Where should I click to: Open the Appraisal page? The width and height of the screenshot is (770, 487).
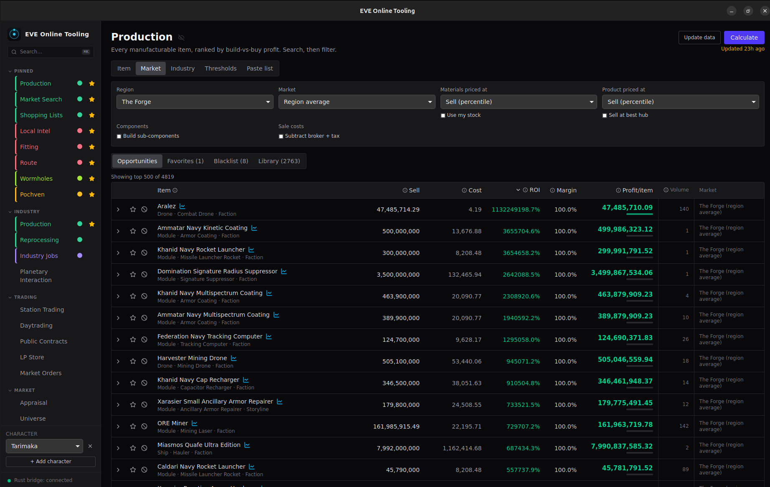tap(33, 403)
